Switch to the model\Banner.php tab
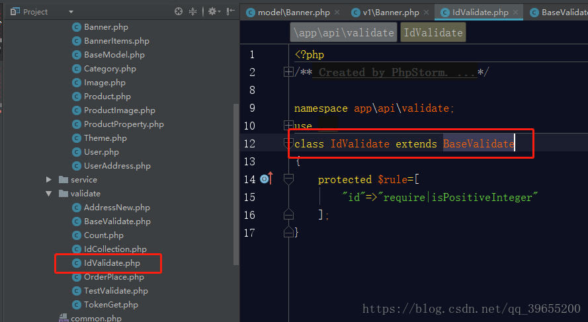The height and width of the screenshot is (322, 588). (294, 13)
